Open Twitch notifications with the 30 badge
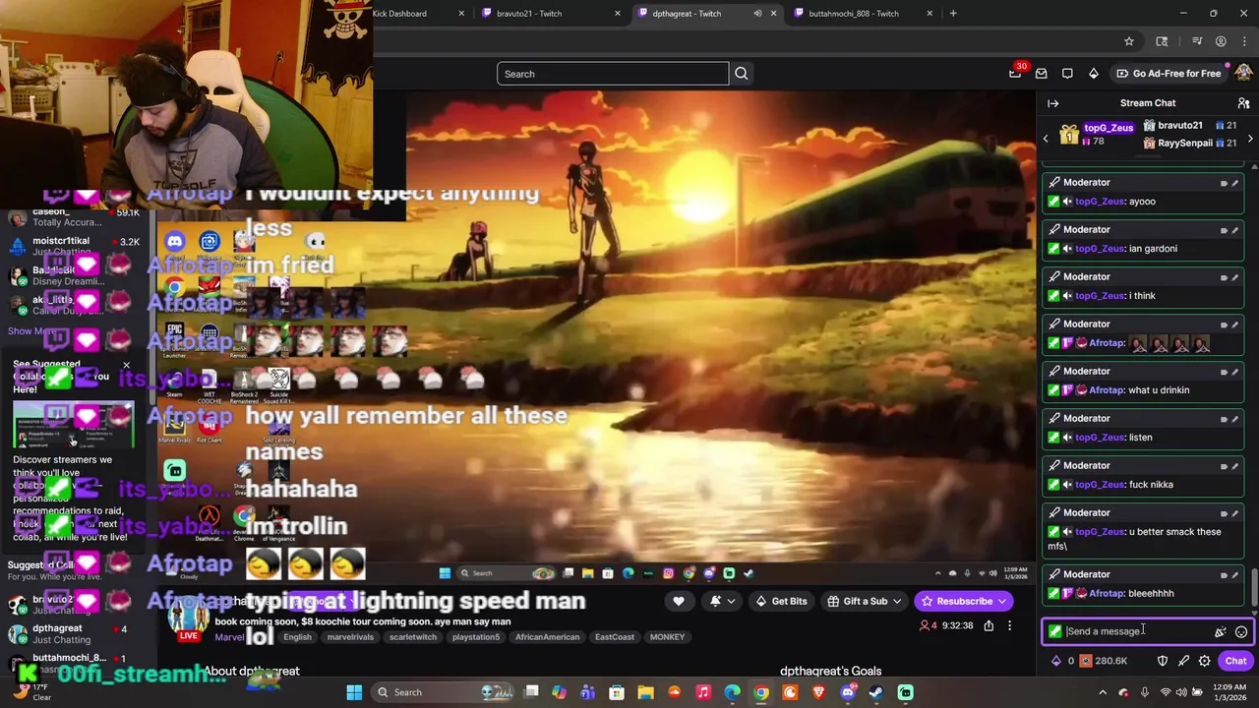This screenshot has height=708, width=1259. point(1016,73)
